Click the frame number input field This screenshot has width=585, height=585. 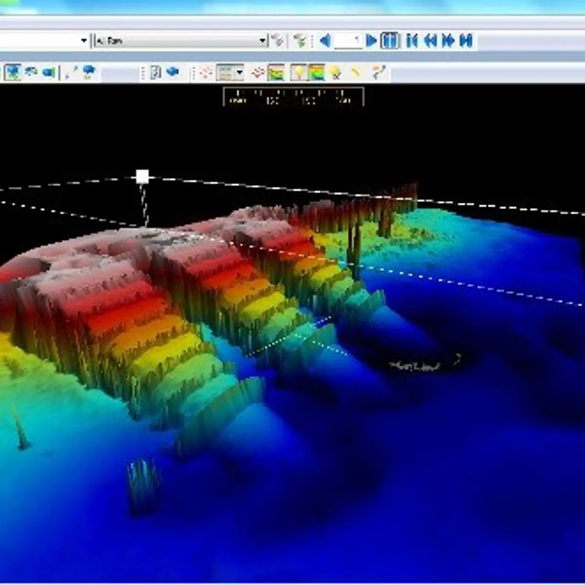tap(348, 40)
